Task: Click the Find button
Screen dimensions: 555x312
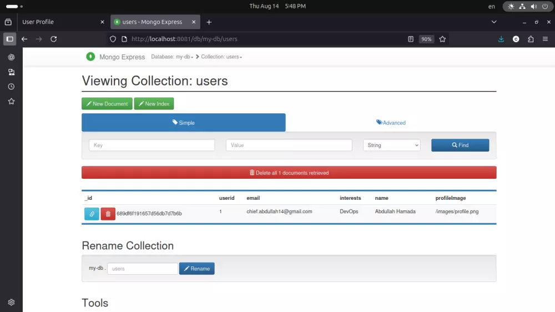Action: tap(460, 145)
